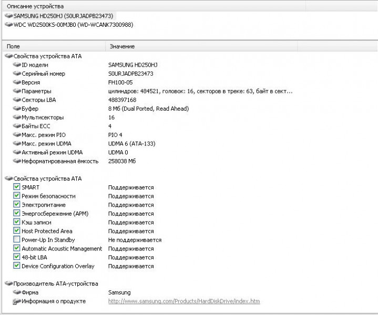The height and width of the screenshot is (315, 378).
Task: Click the Параметры row icon
Action: [x=17, y=91]
